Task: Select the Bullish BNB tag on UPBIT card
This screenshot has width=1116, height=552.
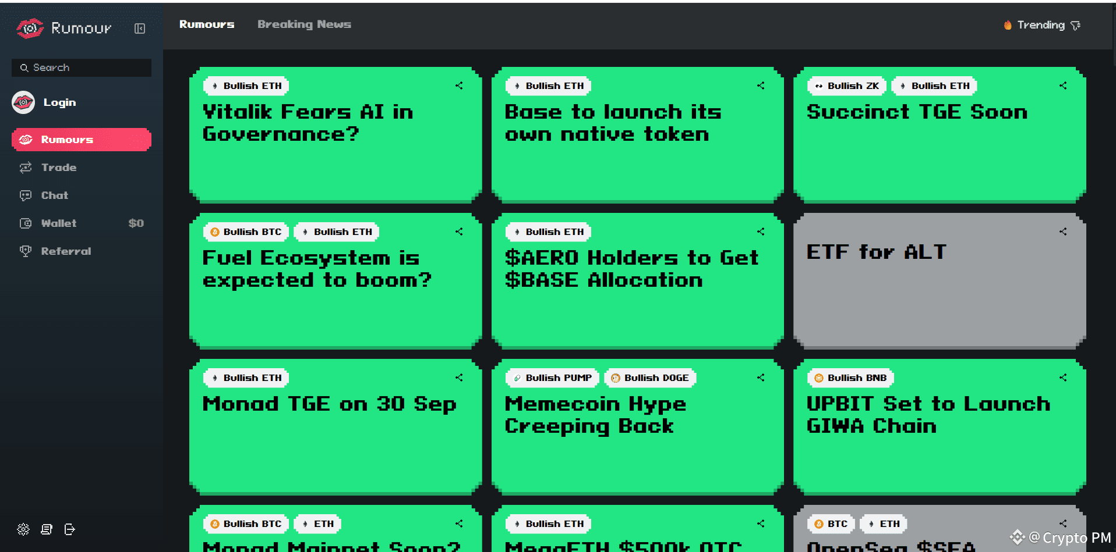Action: click(x=850, y=378)
